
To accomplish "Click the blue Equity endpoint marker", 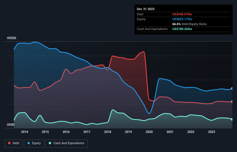I will tap(232, 88).
